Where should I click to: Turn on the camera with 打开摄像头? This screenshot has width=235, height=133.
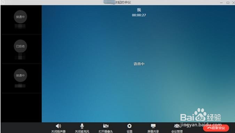pyautogui.click(x=105, y=128)
